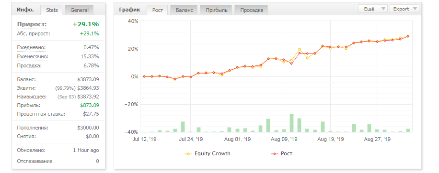The height and width of the screenshot is (173, 439).
Task: Click the Jul 12, '19 axis label
Action: 144,139
